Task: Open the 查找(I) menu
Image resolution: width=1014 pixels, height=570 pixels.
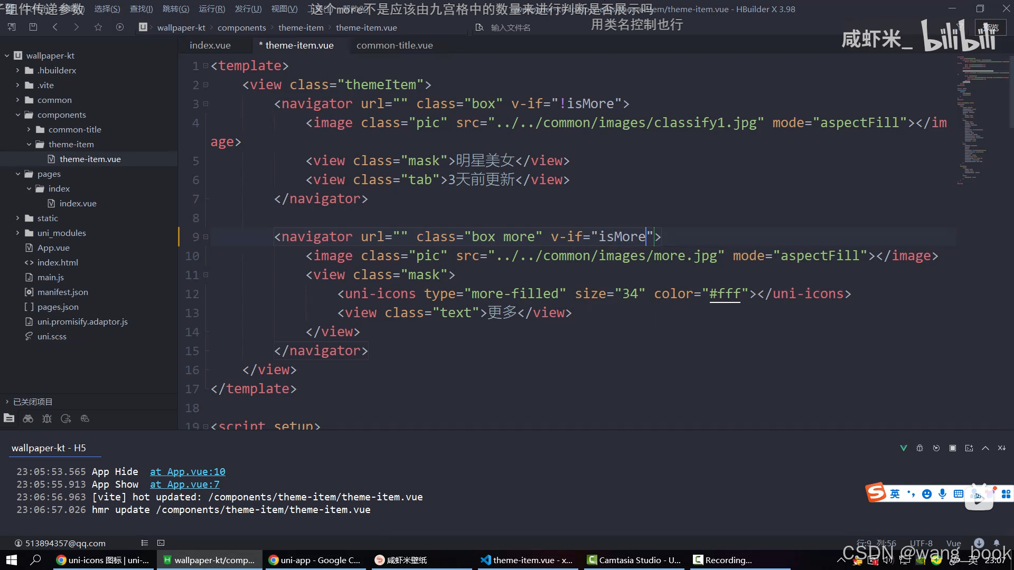Action: 141,9
